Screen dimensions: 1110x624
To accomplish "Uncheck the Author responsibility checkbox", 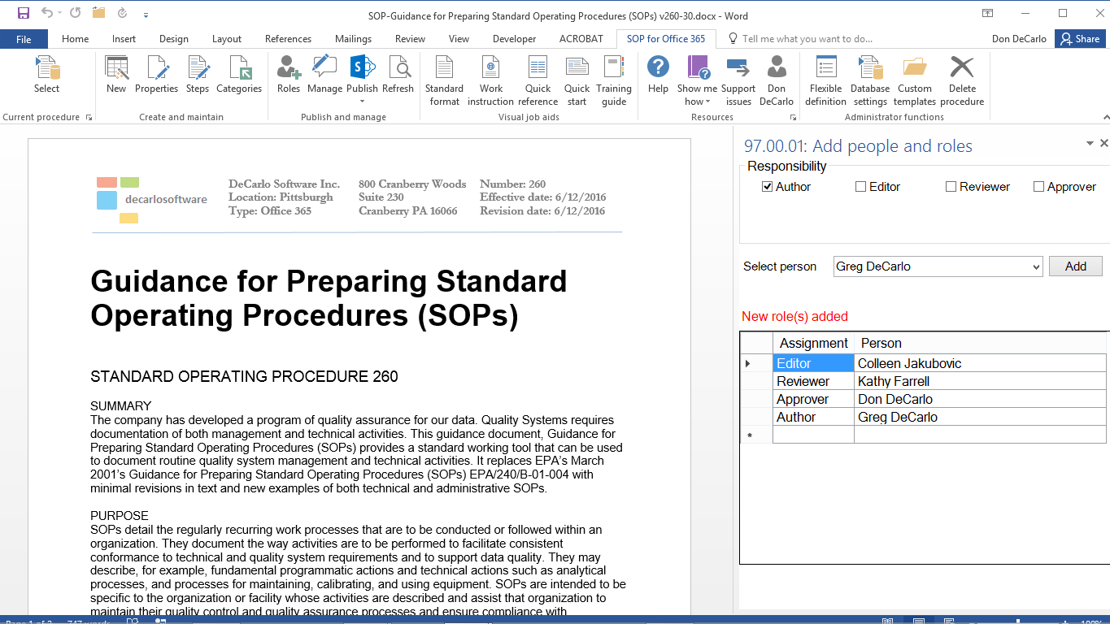I will pos(767,186).
